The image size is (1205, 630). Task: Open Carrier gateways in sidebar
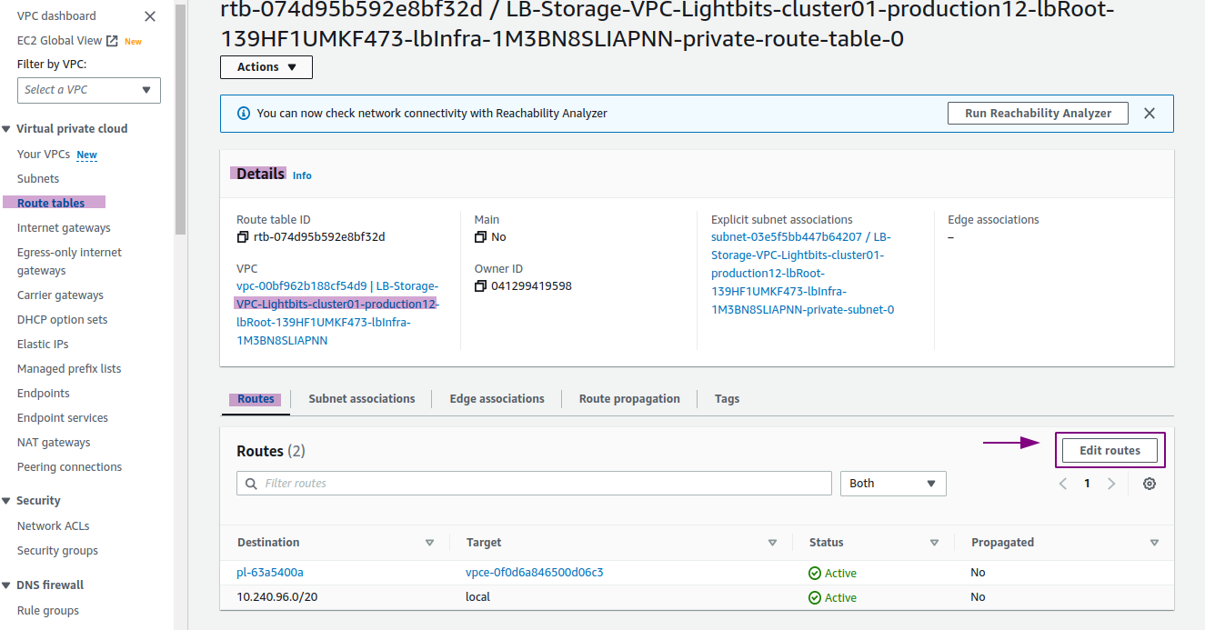(60, 295)
